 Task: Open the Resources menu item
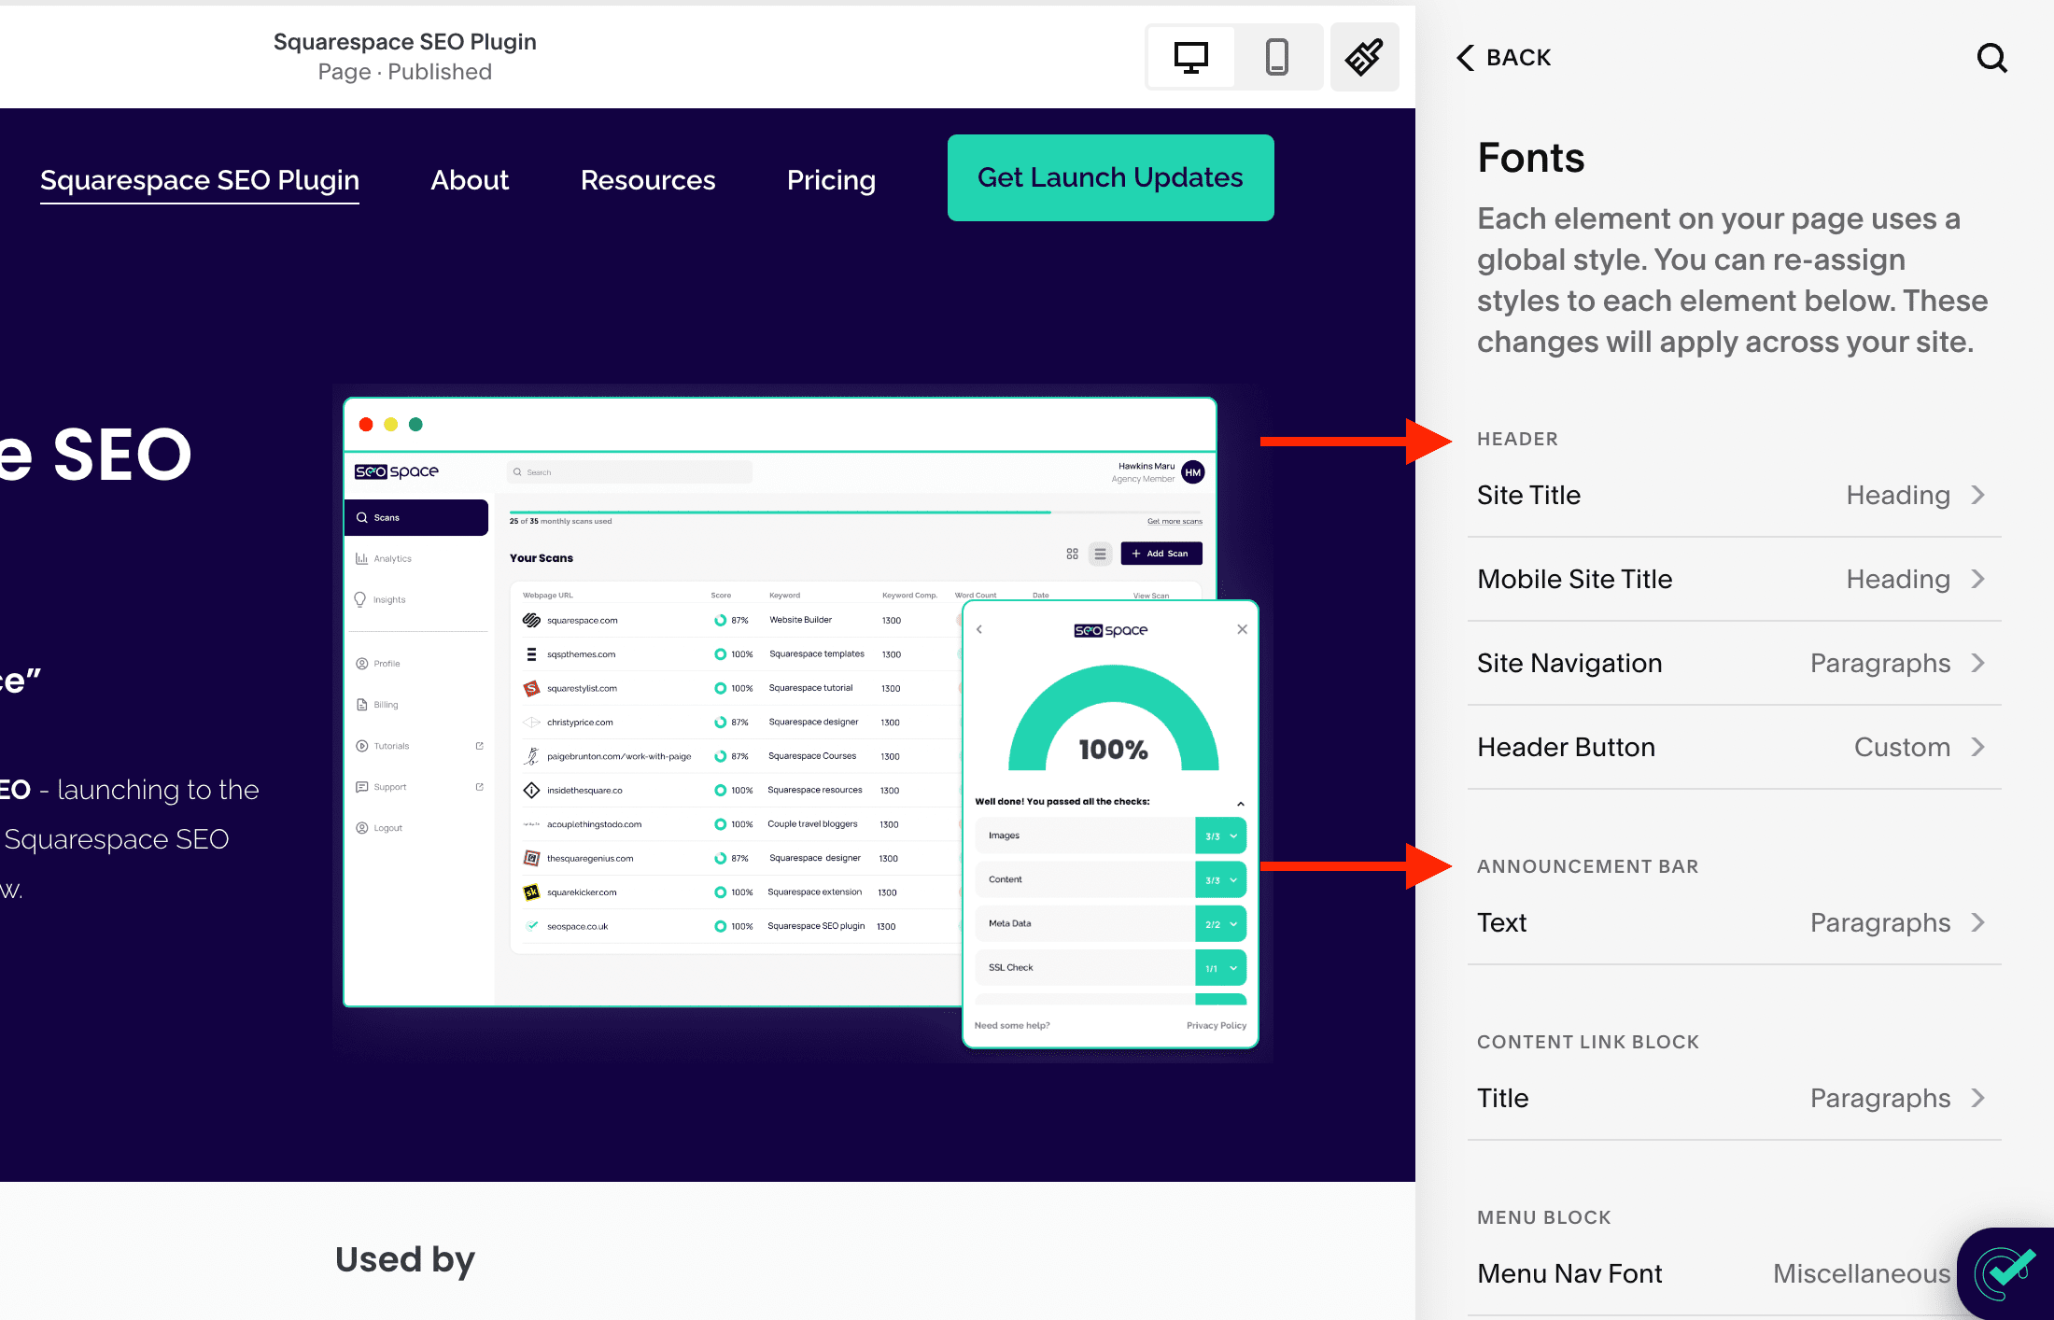648,180
